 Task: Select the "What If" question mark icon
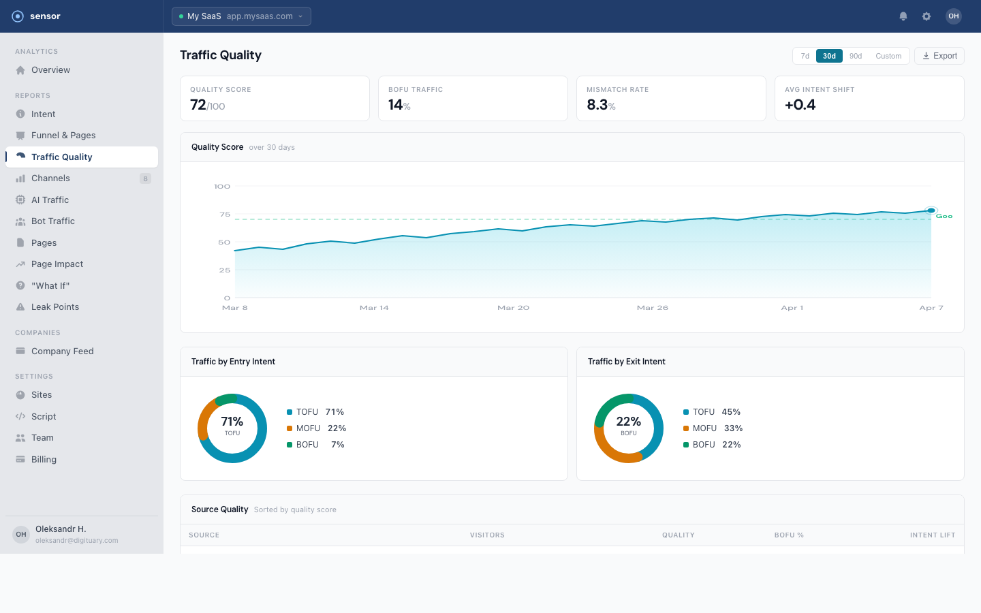21,285
